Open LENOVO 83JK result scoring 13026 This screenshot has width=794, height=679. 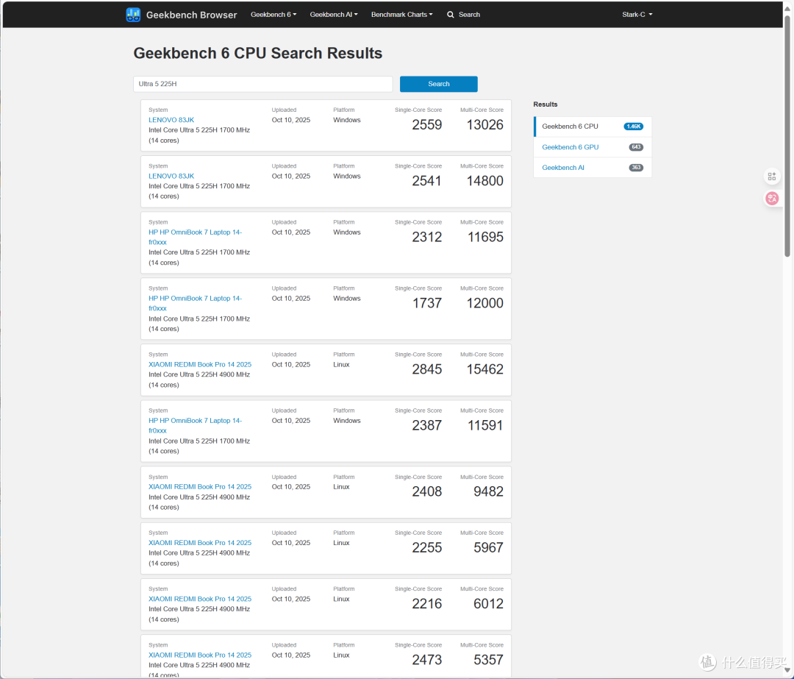(171, 120)
